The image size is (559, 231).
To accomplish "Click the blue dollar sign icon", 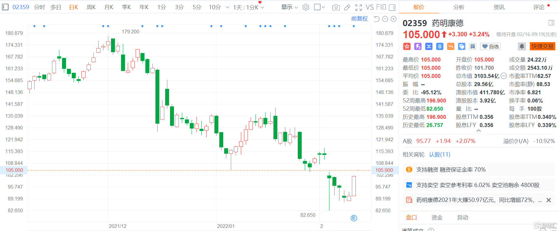I will point(440,46).
